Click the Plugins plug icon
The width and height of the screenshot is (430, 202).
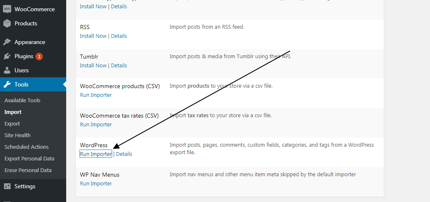(x=7, y=57)
